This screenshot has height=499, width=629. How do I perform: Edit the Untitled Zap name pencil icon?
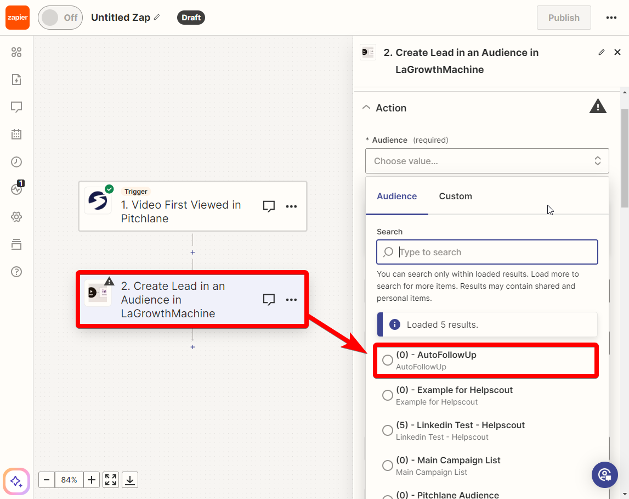point(157,17)
